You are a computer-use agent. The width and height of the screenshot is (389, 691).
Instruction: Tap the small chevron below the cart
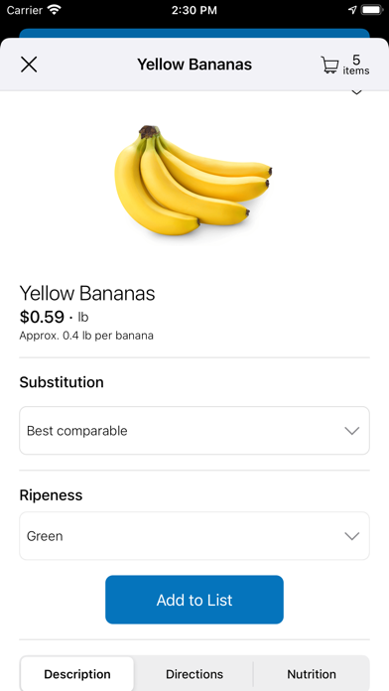pos(356,92)
